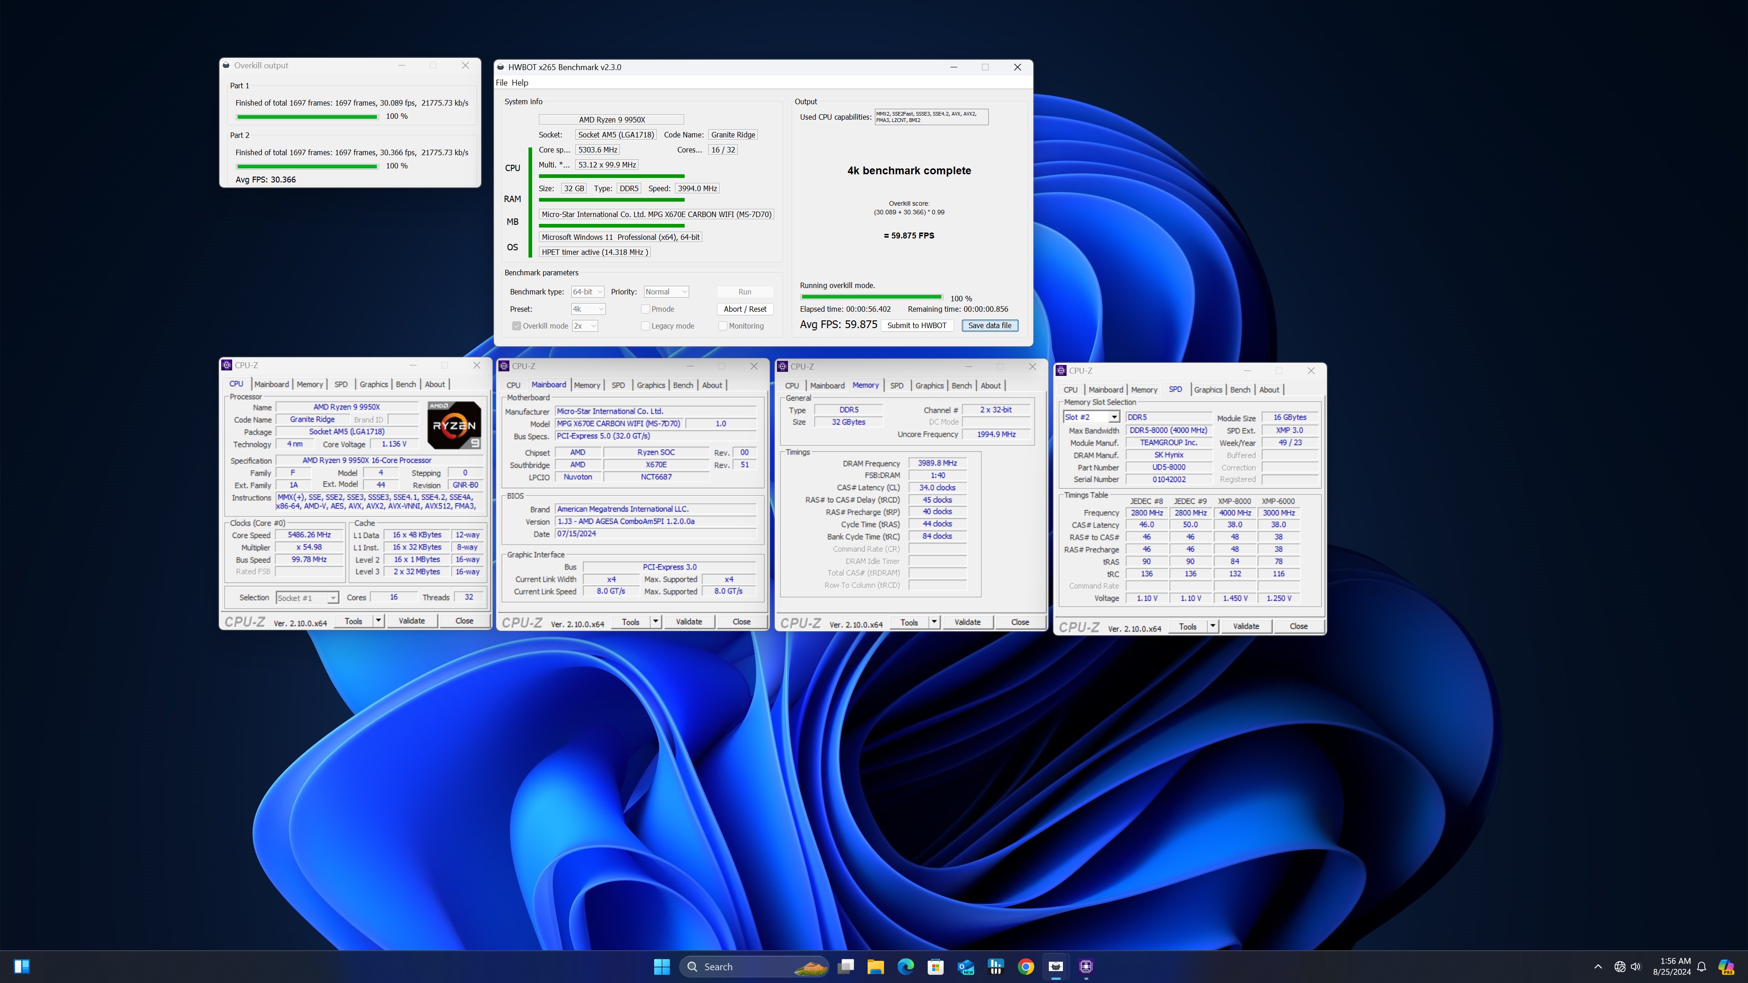Click the overkill mode progress bar in HWBOT
Viewport: 1748px width, 983px height.
[871, 296]
